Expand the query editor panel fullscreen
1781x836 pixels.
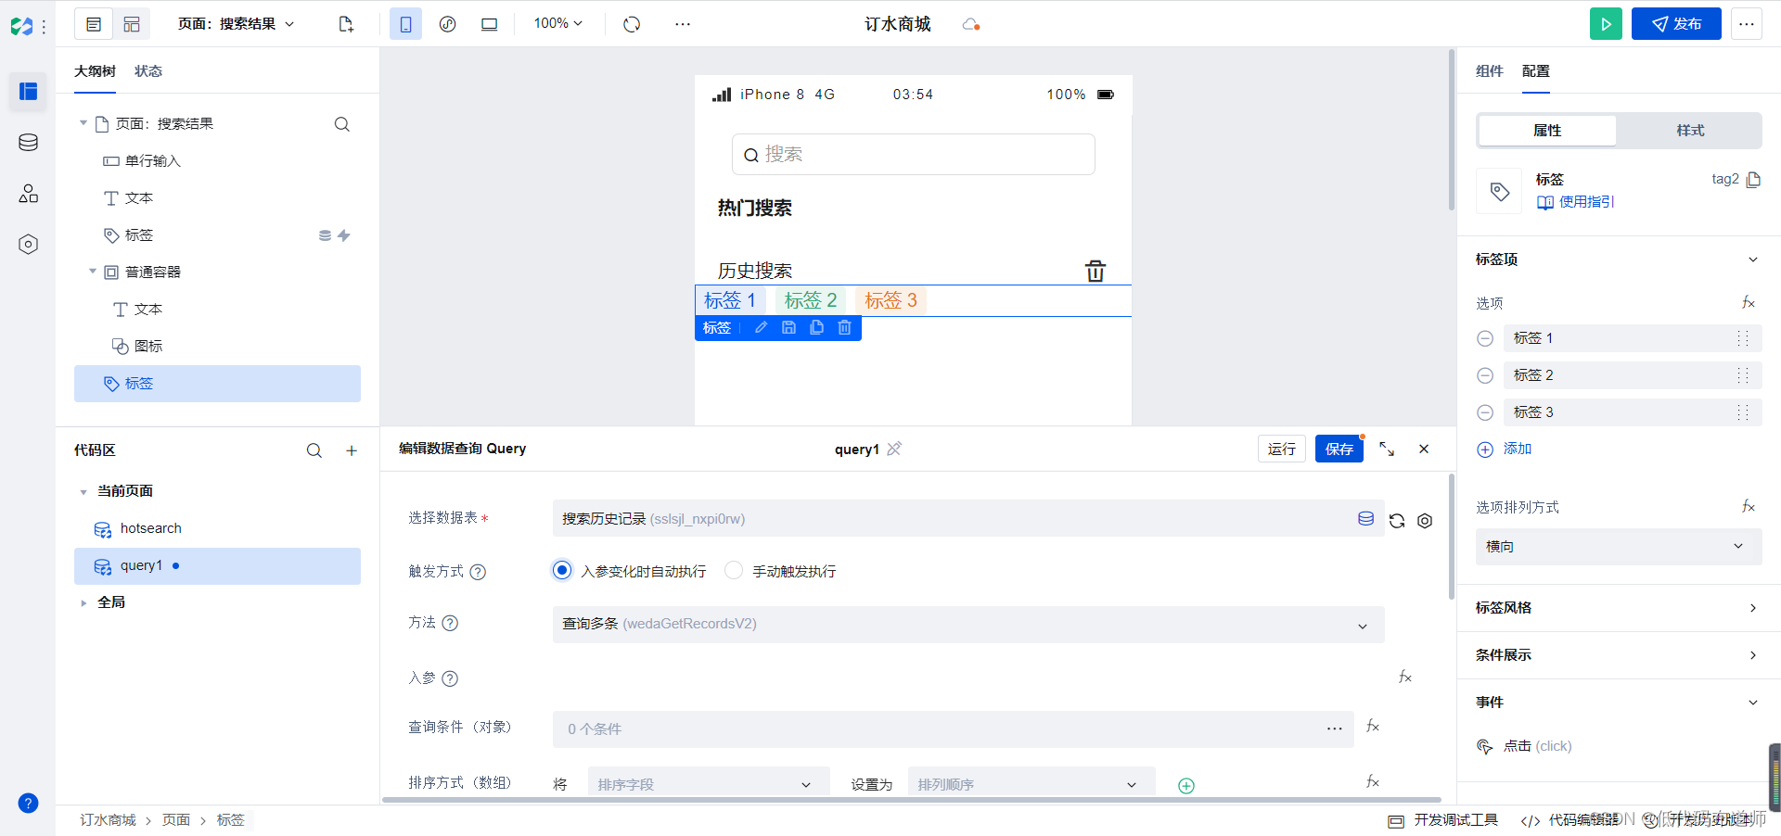(x=1387, y=449)
